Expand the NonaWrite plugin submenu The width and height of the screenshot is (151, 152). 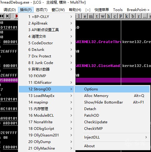pos(46,122)
